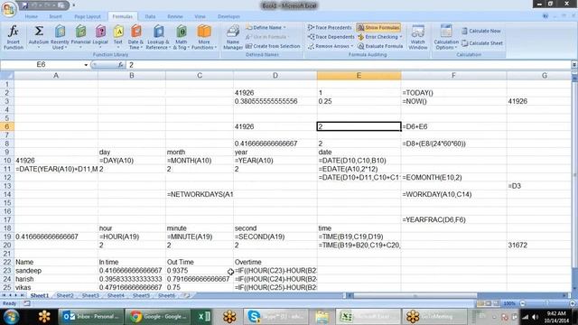Adjust the zoom slider in status bar

(547, 303)
